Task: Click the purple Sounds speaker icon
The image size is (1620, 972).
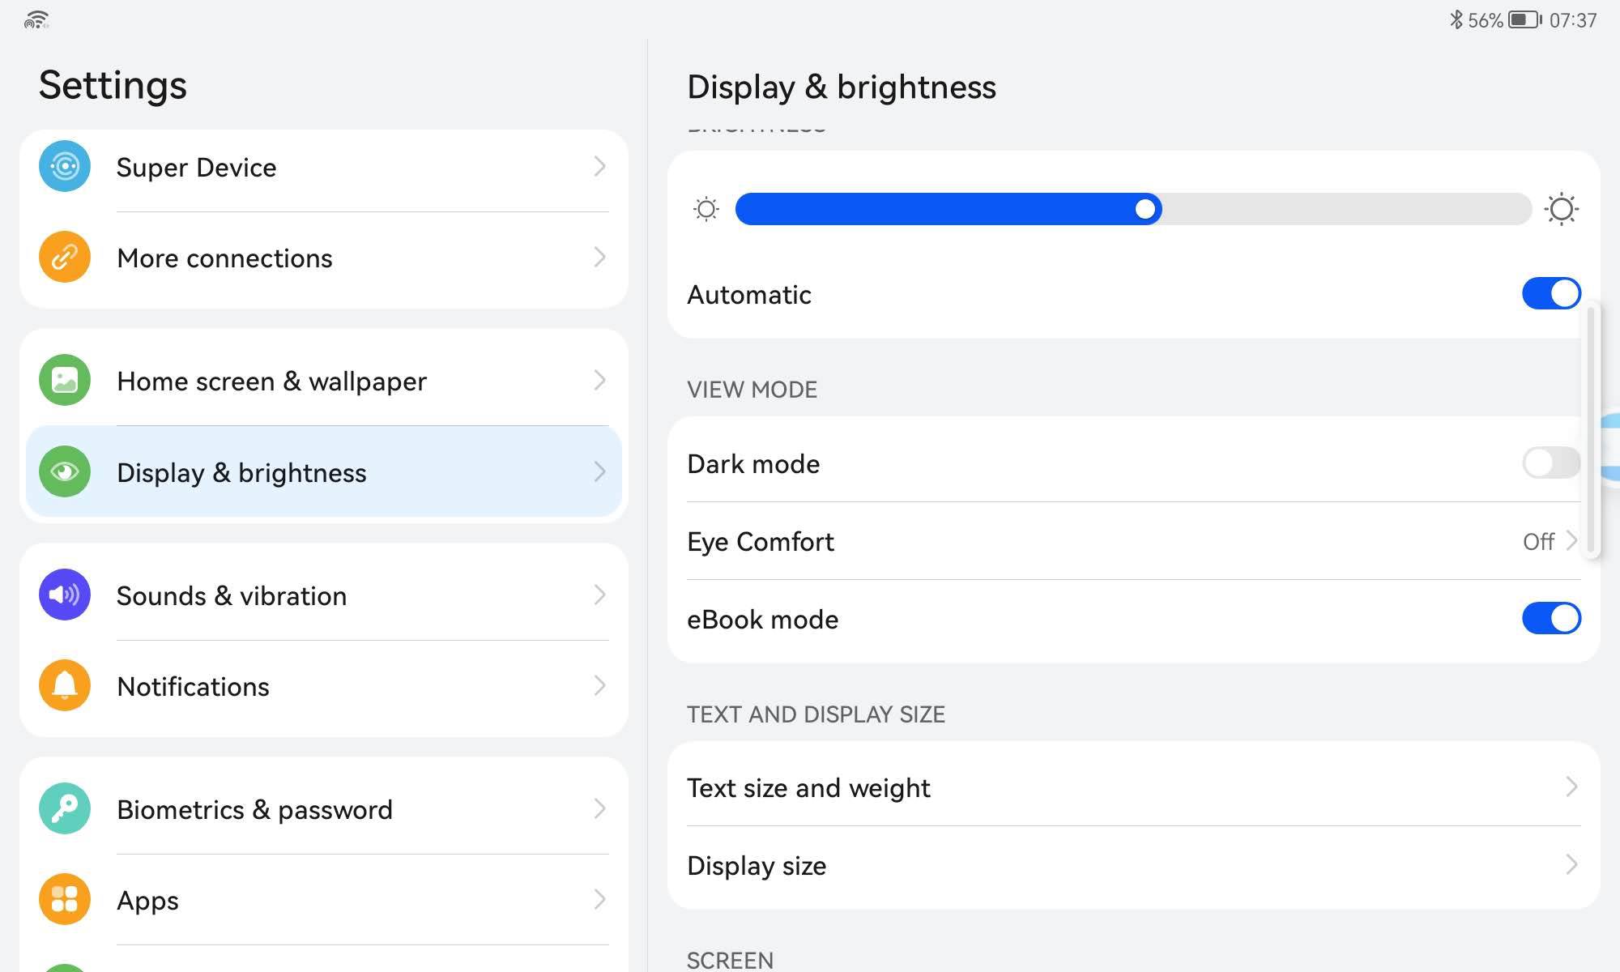Action: pos(65,595)
